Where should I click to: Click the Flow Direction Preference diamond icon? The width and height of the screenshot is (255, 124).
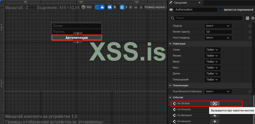click(250, 92)
